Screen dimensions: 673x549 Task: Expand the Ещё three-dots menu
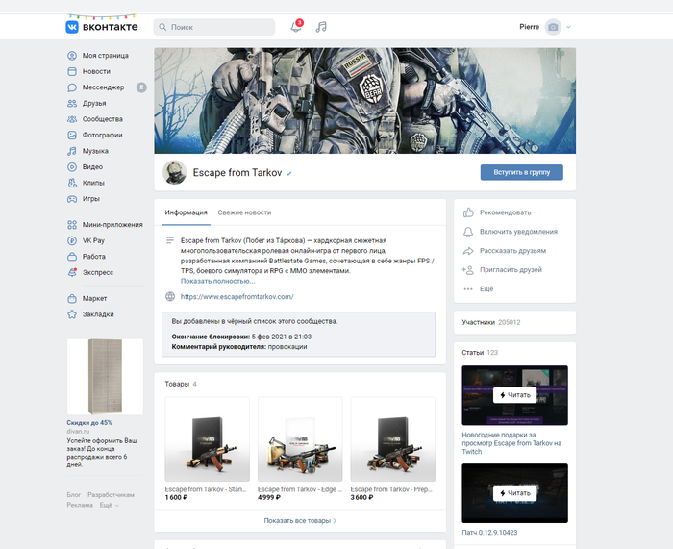[x=468, y=288]
